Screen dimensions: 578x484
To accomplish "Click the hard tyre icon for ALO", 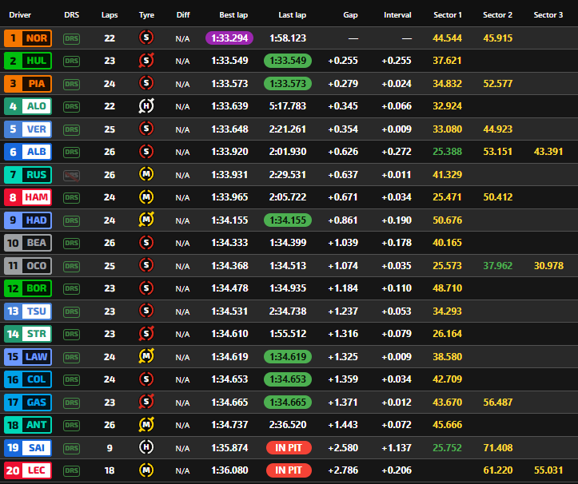I will [146, 106].
